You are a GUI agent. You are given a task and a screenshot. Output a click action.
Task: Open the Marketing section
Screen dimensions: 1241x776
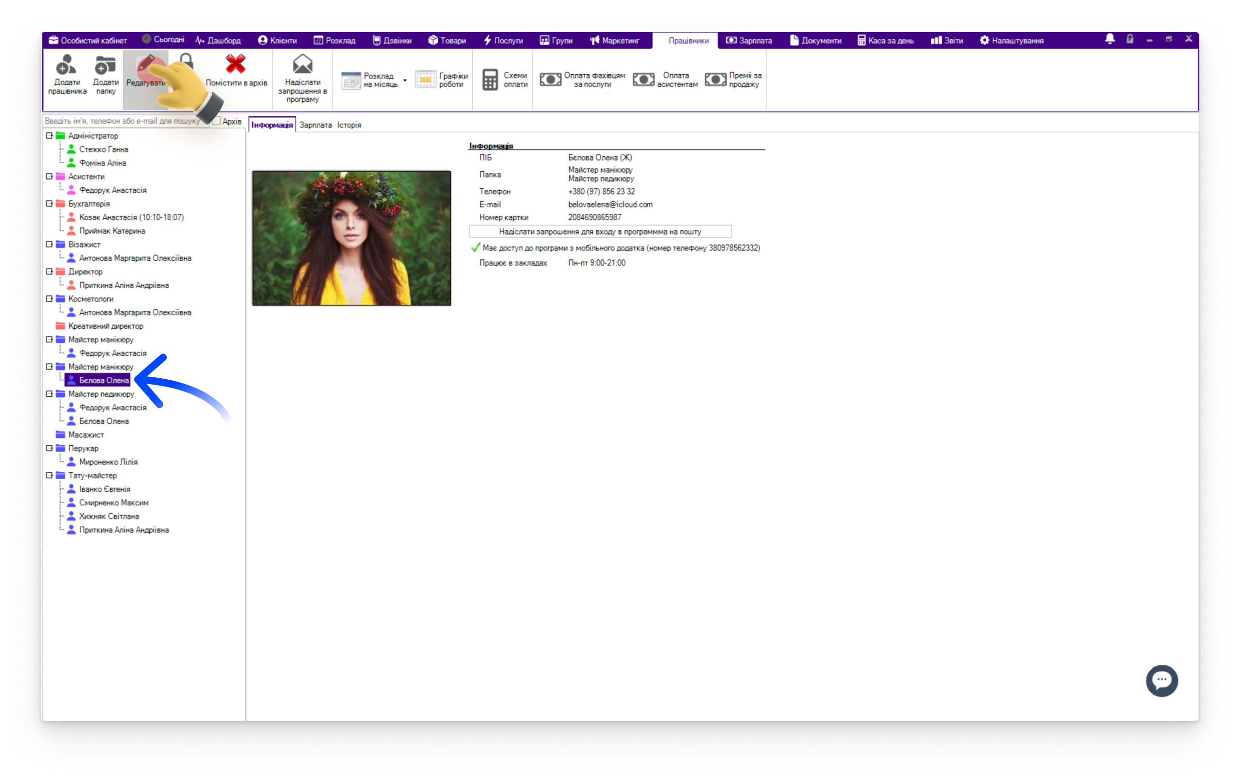(614, 41)
